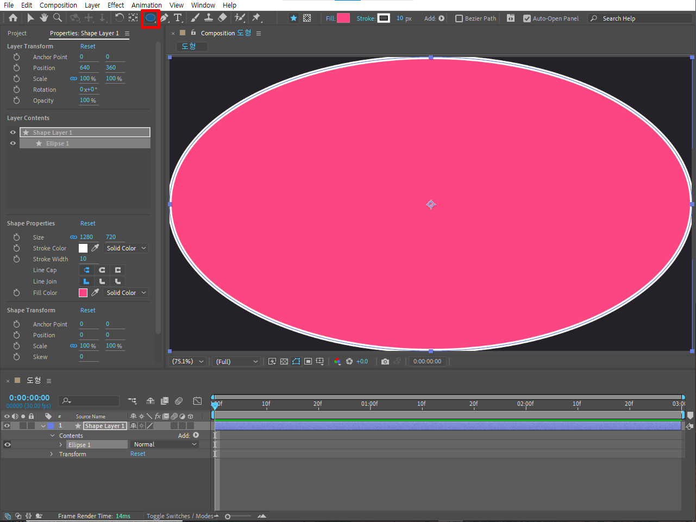
Task: Click the star 'Tool Creates Shape' icon
Action: (293, 18)
